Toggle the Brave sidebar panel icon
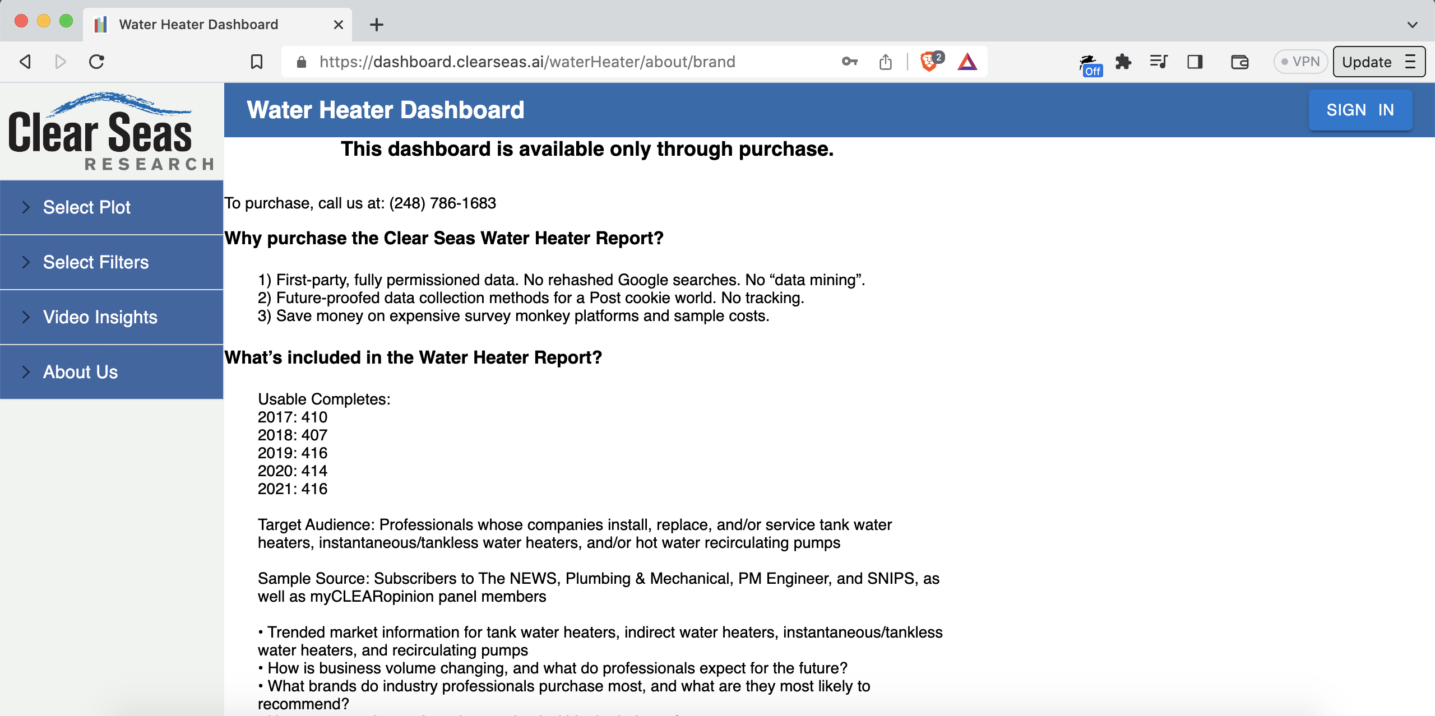The width and height of the screenshot is (1435, 716). click(1194, 62)
